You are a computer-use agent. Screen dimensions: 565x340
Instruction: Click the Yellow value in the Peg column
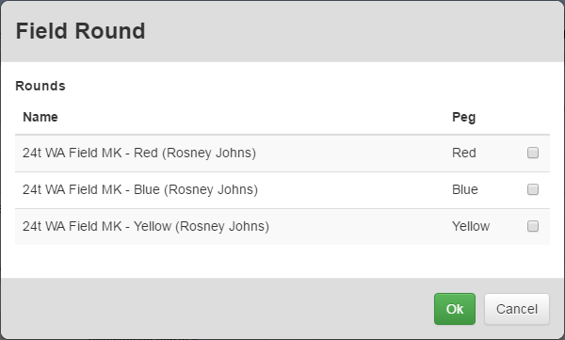[x=471, y=226]
